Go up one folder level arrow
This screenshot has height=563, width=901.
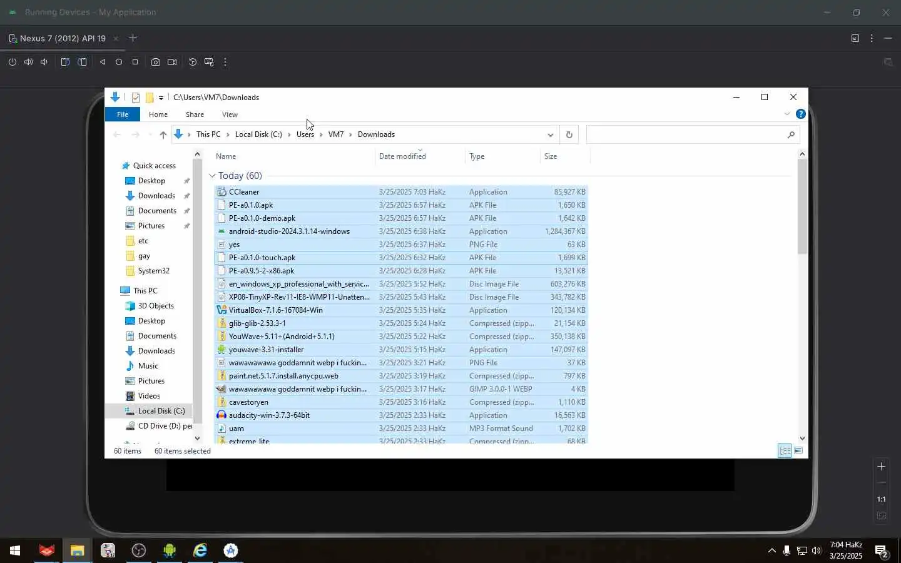click(163, 134)
